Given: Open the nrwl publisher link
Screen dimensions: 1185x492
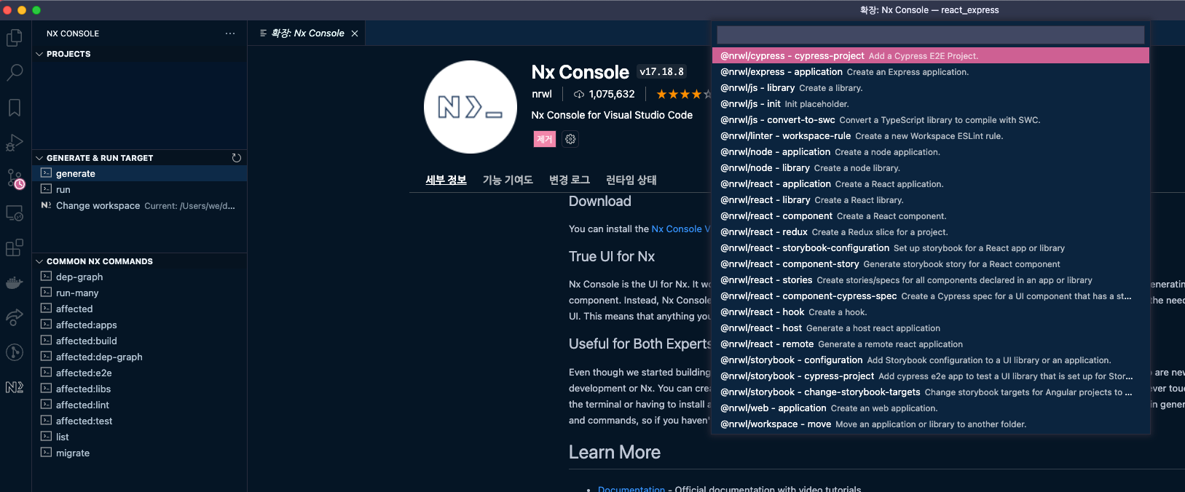Looking at the screenshot, I should (x=542, y=94).
